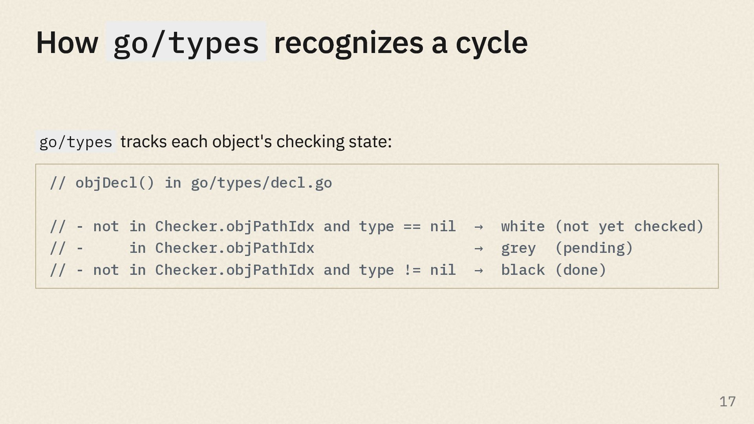Image resolution: width=754 pixels, height=424 pixels.
Task: Click the word 'grey' in the code block
Action: click(x=518, y=249)
